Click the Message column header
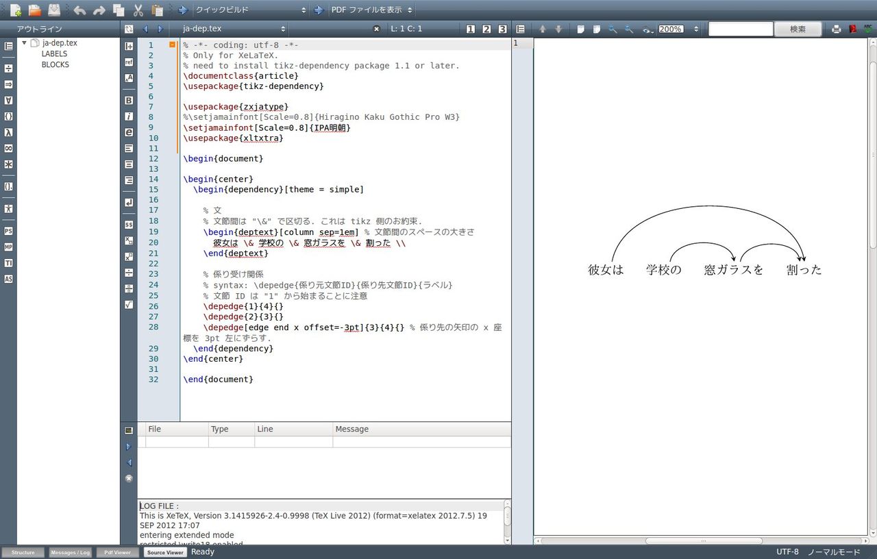877x559 pixels. (x=421, y=429)
